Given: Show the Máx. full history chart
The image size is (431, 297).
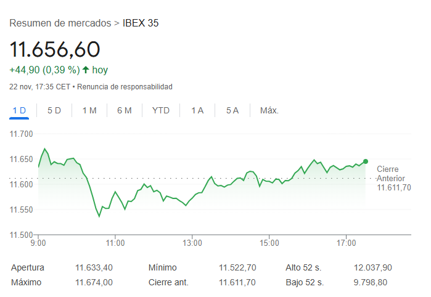Looking at the screenshot, I should tap(269, 111).
